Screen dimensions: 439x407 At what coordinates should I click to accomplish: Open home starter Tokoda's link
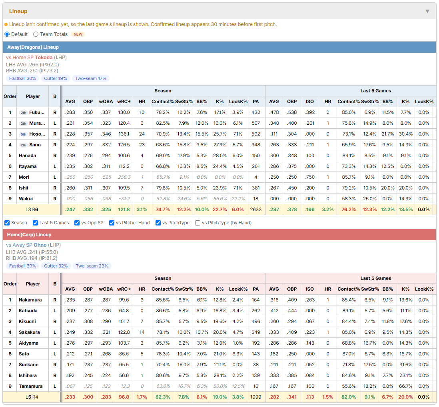44,58
